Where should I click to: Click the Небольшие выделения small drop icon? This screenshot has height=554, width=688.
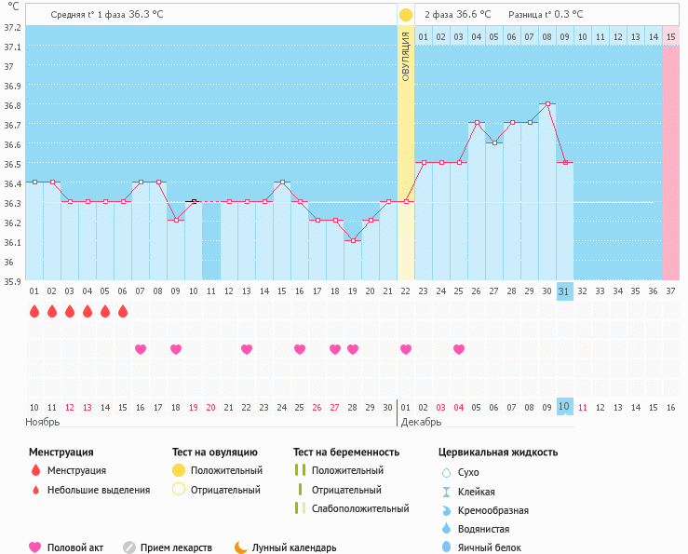(35, 490)
